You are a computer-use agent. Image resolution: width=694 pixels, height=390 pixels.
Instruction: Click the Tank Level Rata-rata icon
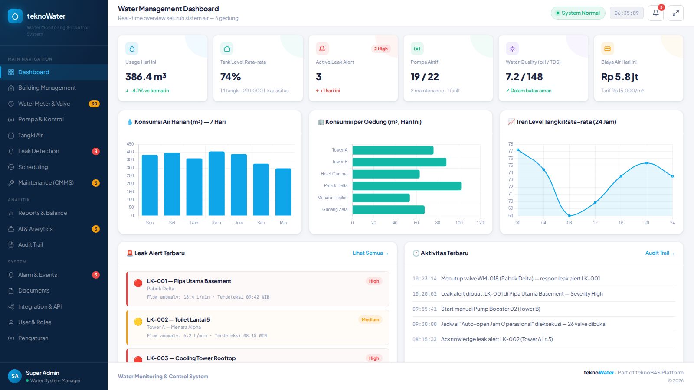pos(227,49)
